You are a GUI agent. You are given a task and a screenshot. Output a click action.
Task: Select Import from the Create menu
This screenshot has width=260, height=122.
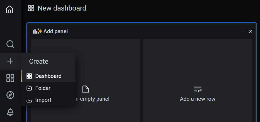[x=43, y=100]
